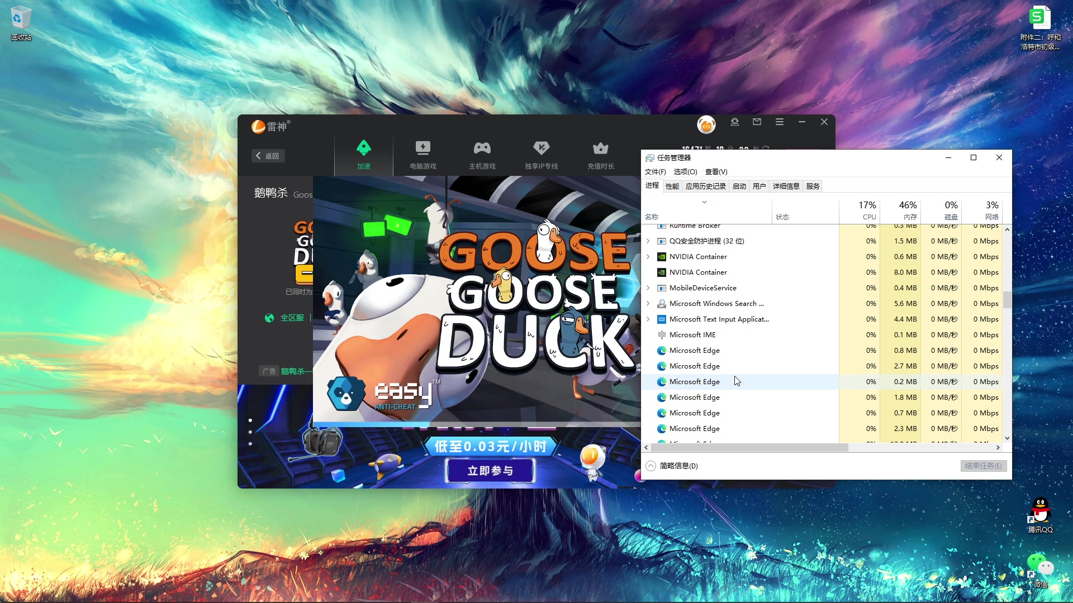Expand the MobileDeviceService row
The width and height of the screenshot is (1073, 603).
pos(648,288)
